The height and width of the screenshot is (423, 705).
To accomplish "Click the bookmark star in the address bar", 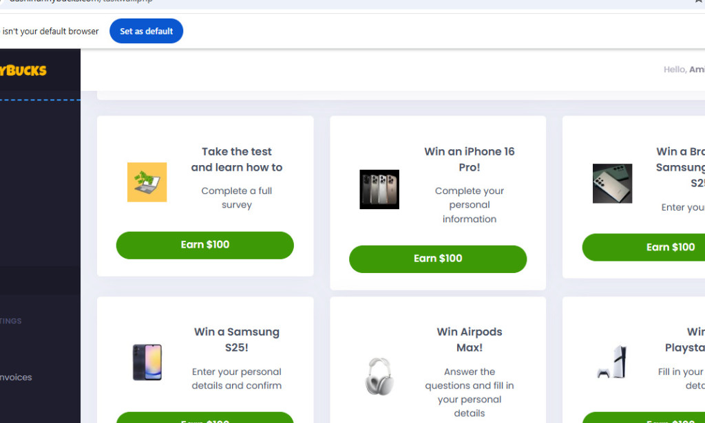I will click(698, 3).
